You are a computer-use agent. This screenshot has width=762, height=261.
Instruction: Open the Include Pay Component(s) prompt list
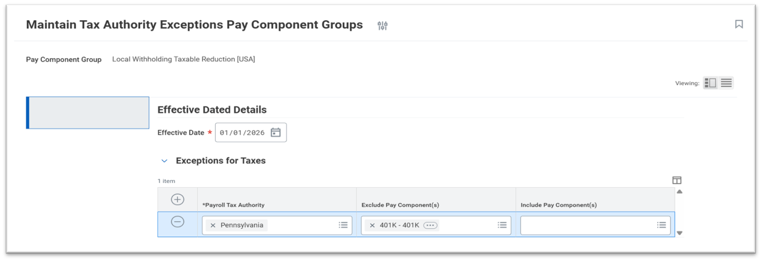(x=661, y=225)
